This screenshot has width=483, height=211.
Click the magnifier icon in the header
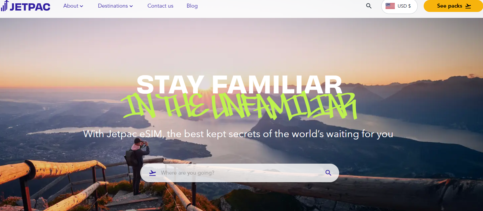[369, 6]
